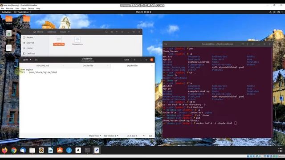The height and width of the screenshot is (160, 285).
Task: Click the search icon in the terminal header
Action: tap(166, 44)
